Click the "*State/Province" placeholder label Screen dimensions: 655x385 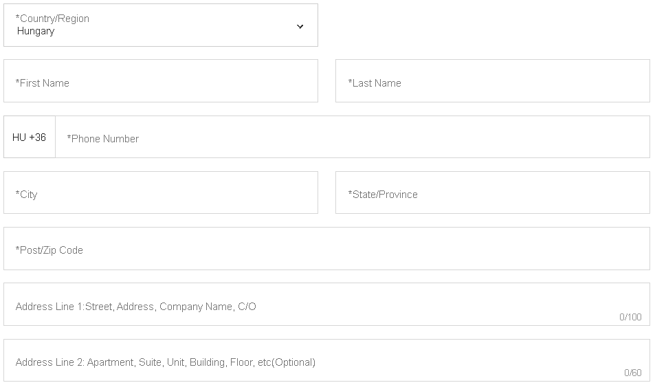383,195
